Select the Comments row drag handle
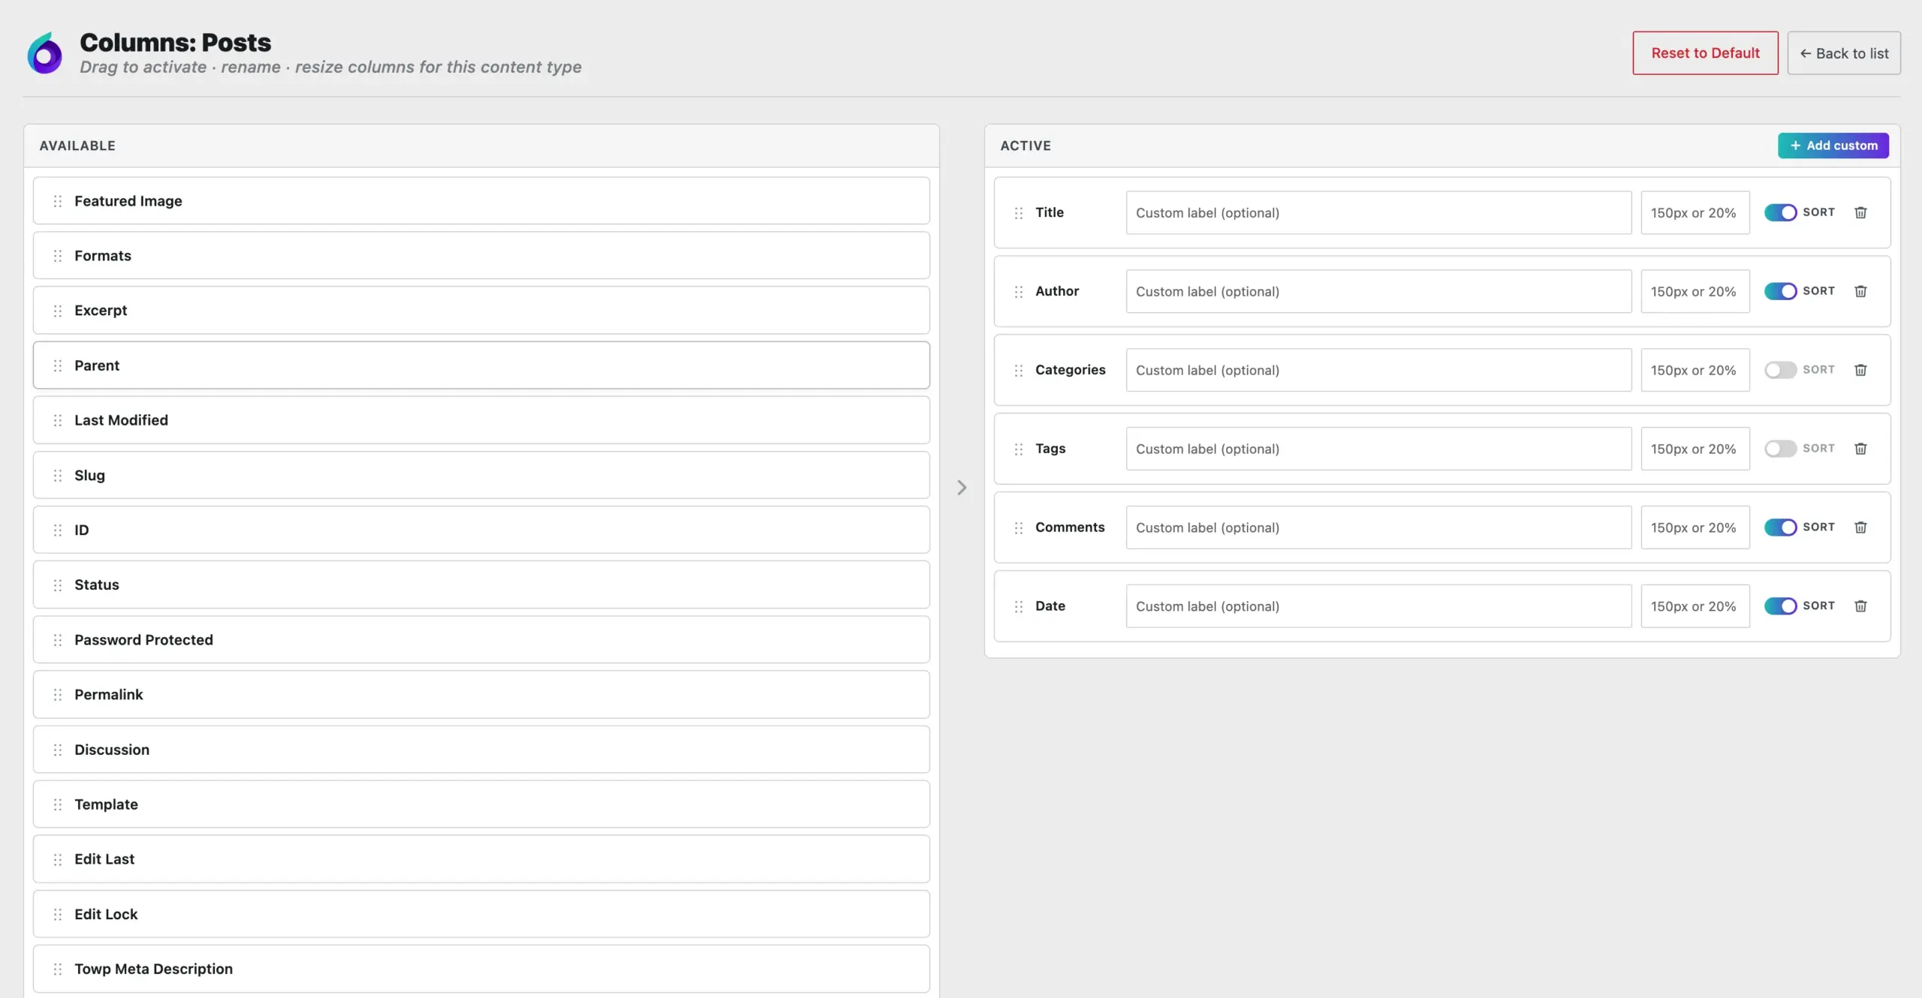 [1019, 528]
